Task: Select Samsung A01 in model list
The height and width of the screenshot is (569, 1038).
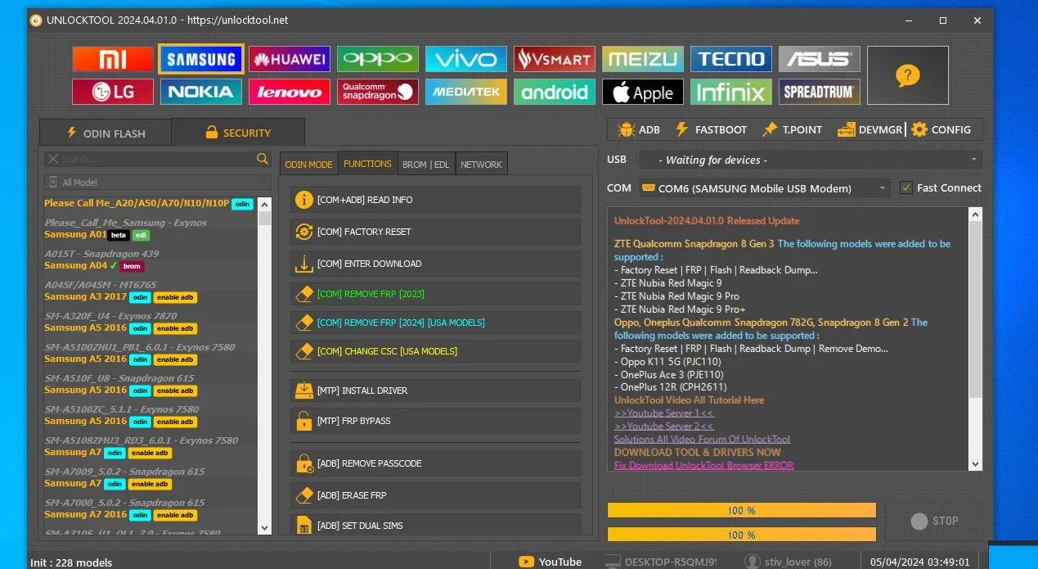Action: tap(75, 235)
